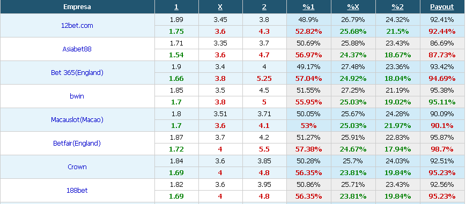Open the 188bet bookmaker link
This screenshot has height=204, width=466.
tap(77, 190)
